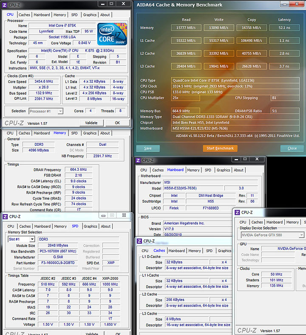This screenshot has width=306, height=335.
Task: Open Graphics tab in top CPU-Z window
Action: [x=90, y=15]
